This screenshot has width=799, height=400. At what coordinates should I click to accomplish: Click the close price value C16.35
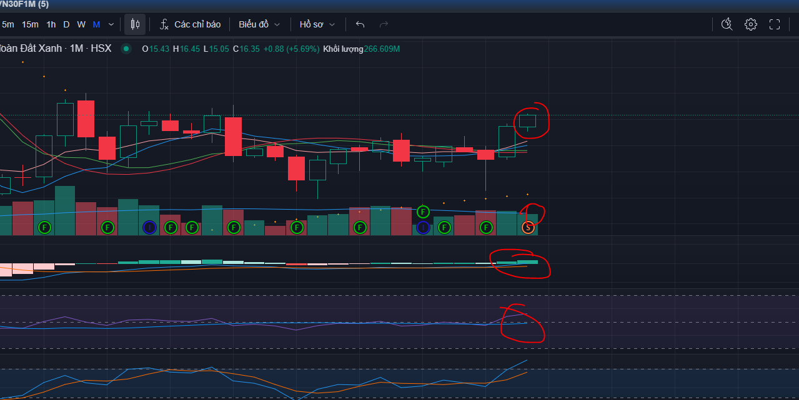(246, 49)
